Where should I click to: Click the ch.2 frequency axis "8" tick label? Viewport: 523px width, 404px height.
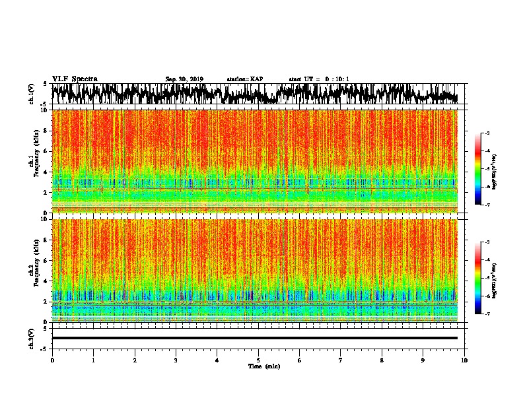(x=46, y=240)
